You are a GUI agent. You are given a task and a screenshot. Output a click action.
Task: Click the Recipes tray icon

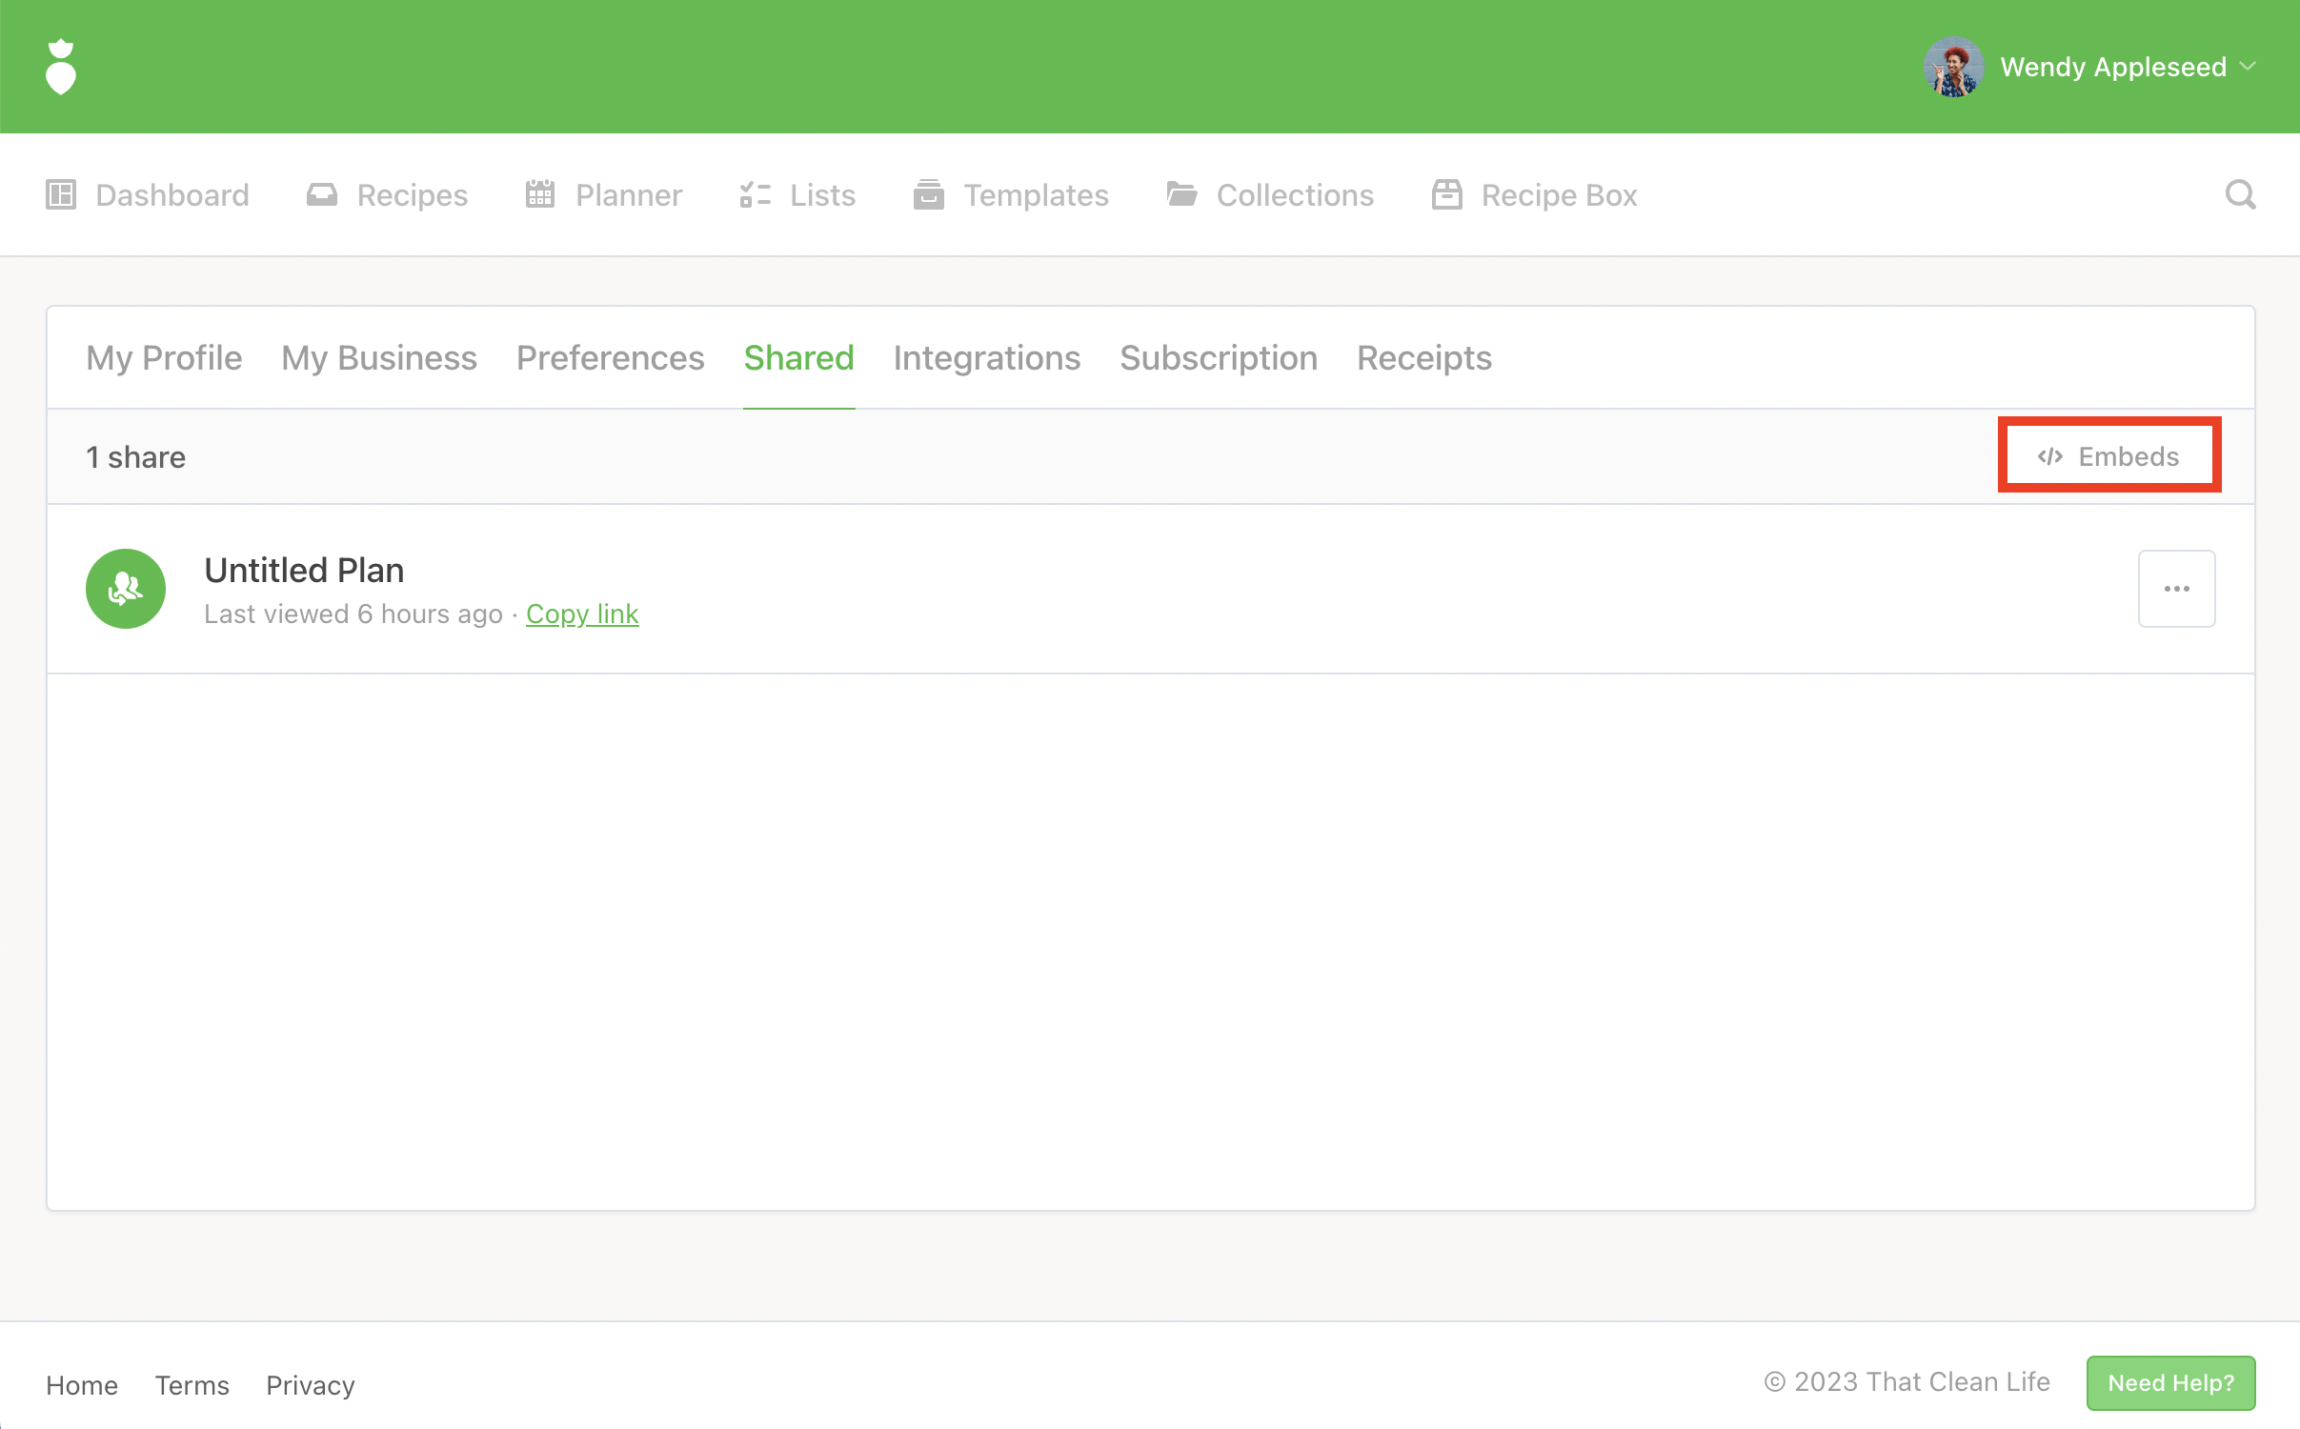[322, 195]
